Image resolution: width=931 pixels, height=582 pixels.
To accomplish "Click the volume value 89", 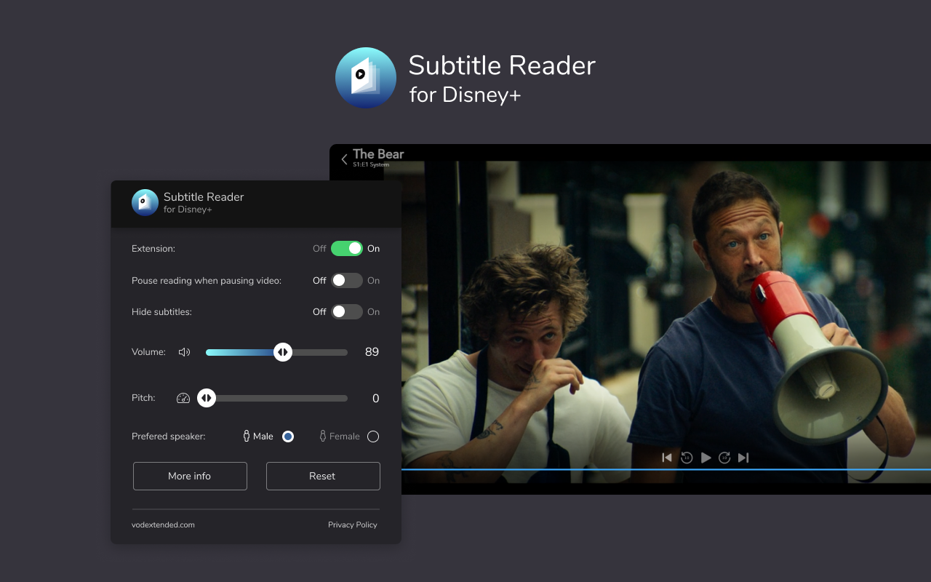I will click(372, 352).
